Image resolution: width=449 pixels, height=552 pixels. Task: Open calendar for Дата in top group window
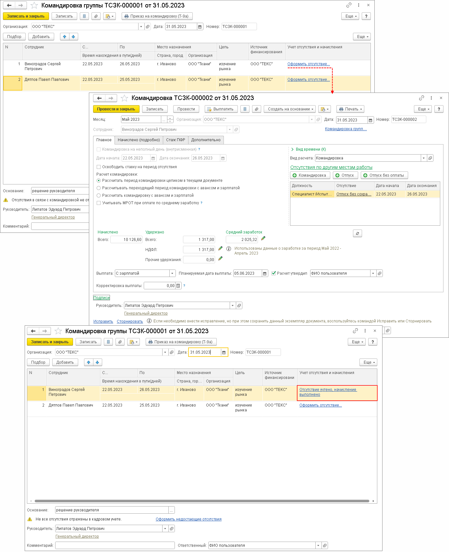[200, 27]
